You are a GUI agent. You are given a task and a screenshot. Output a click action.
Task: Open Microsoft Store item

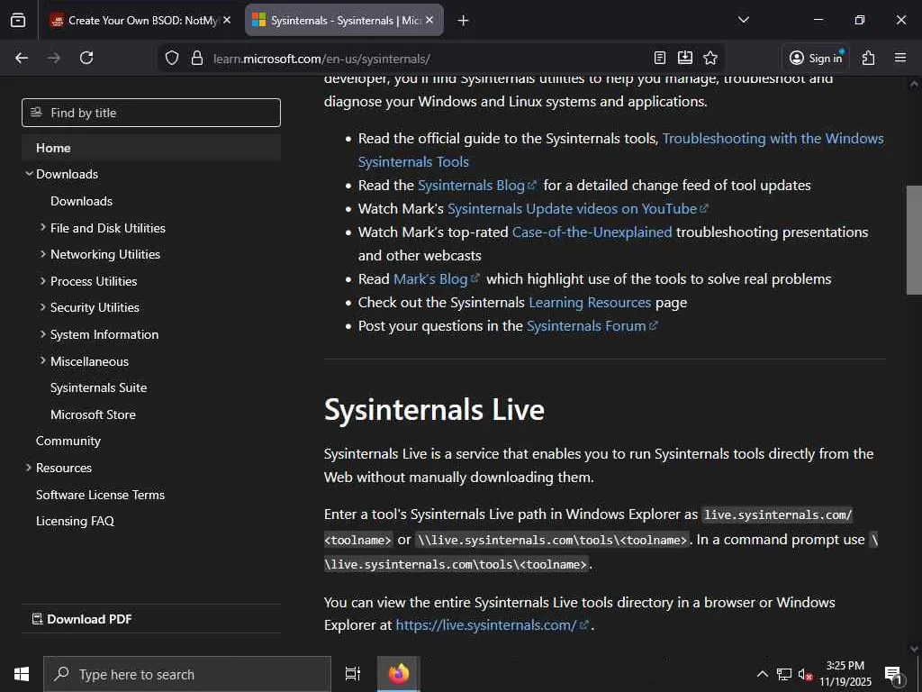(x=93, y=414)
